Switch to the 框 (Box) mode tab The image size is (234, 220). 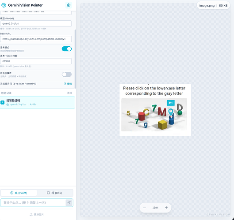(x=54, y=193)
